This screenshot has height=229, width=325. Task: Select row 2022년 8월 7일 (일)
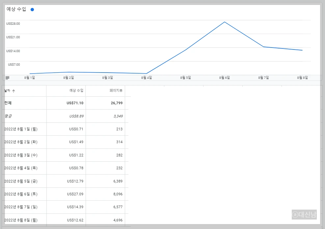coord(21,207)
